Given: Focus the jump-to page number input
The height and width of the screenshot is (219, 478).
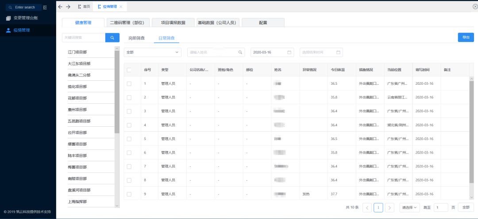Looking at the screenshot, I should click(441, 208).
